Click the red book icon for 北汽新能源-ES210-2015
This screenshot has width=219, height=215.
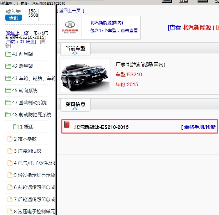tap(67, 124)
